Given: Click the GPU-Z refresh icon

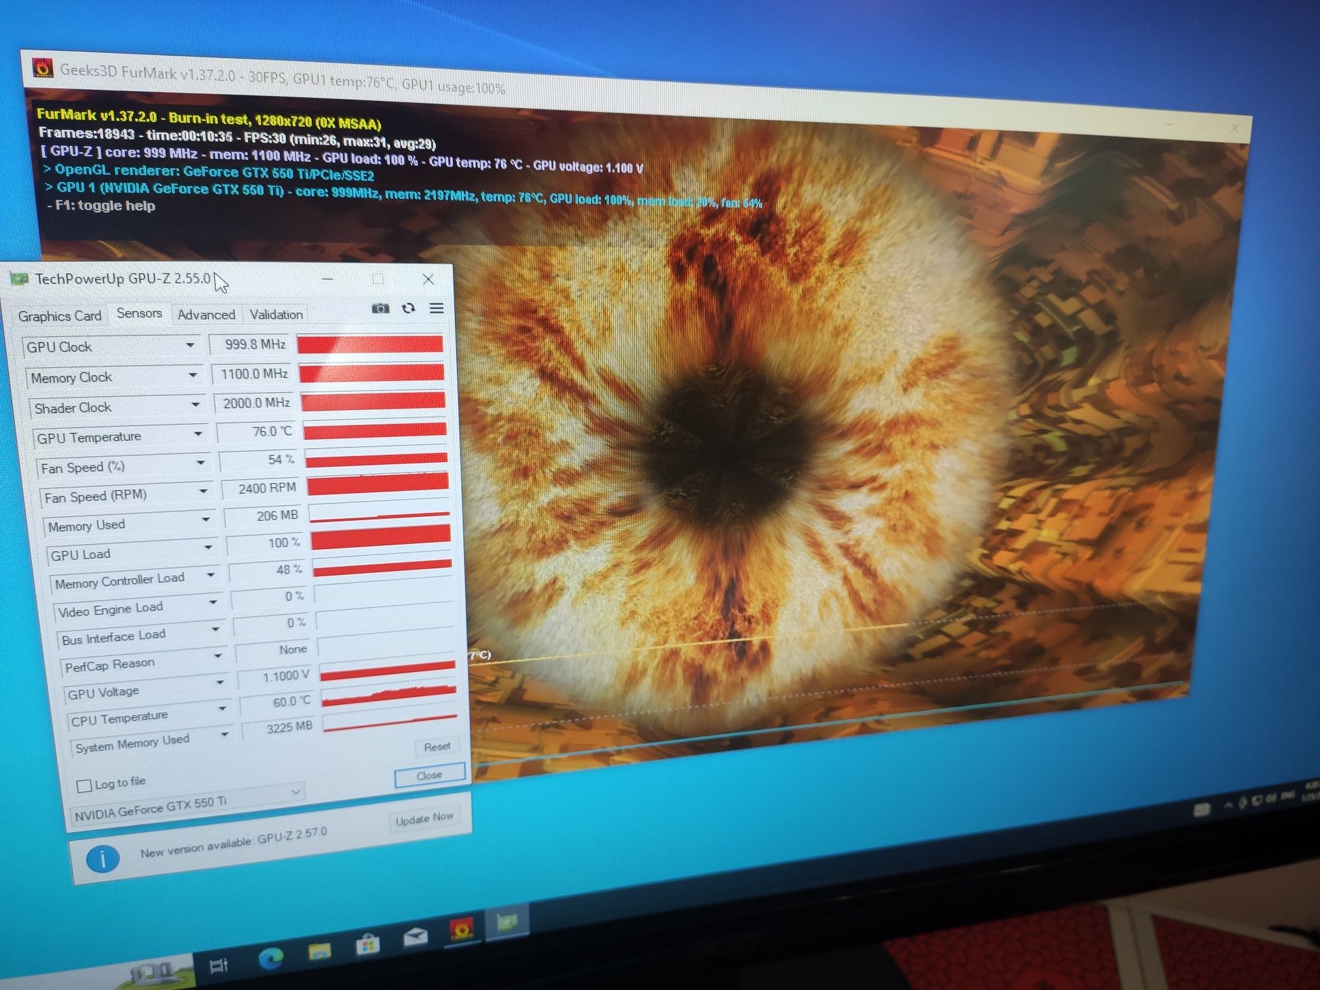Looking at the screenshot, I should coord(409,308).
